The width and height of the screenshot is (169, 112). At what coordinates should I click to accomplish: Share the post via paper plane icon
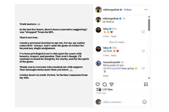[x=112, y=84]
